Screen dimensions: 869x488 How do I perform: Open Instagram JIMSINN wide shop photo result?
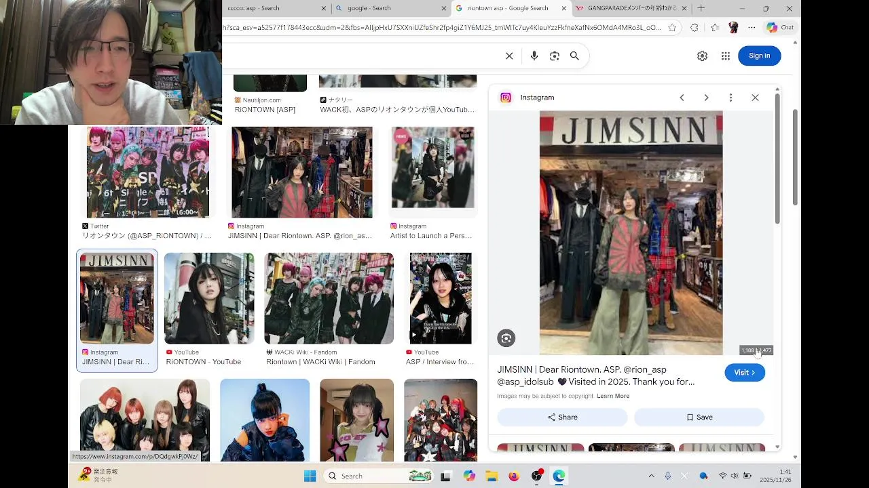pyautogui.click(x=301, y=171)
